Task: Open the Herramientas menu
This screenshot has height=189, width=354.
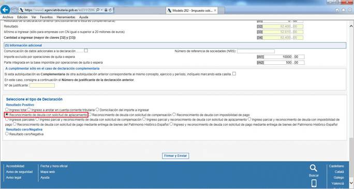Action: click(66, 17)
